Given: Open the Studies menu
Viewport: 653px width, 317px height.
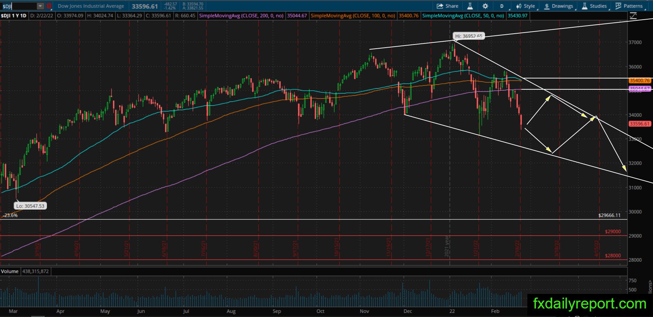Looking at the screenshot, I should pyautogui.click(x=594, y=6).
